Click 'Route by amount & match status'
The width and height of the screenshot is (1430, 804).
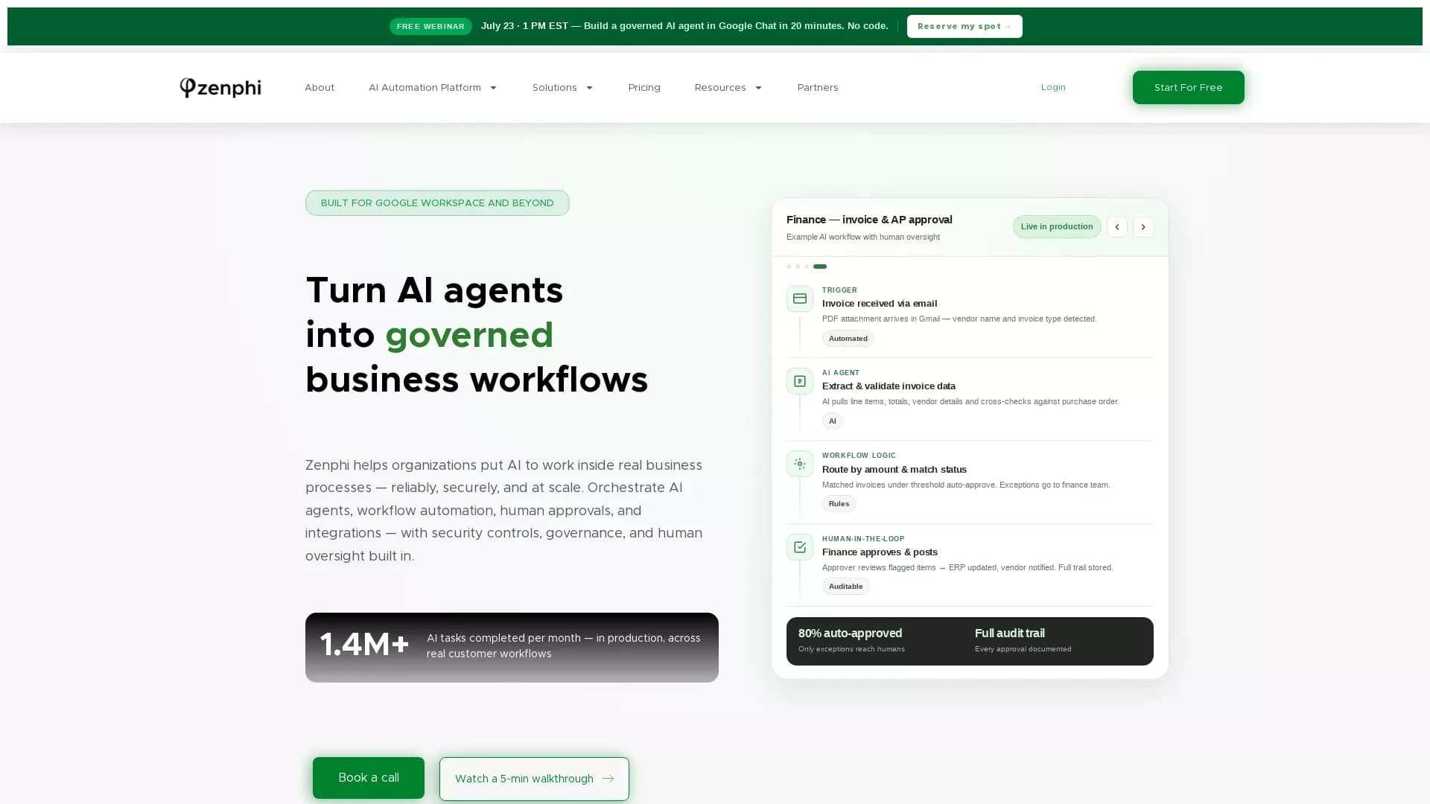click(x=894, y=470)
